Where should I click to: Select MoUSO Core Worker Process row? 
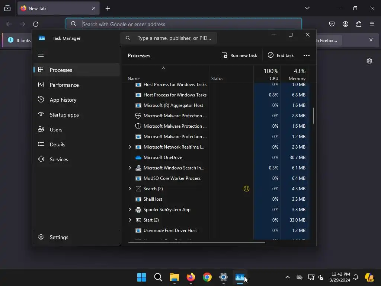coord(215,178)
